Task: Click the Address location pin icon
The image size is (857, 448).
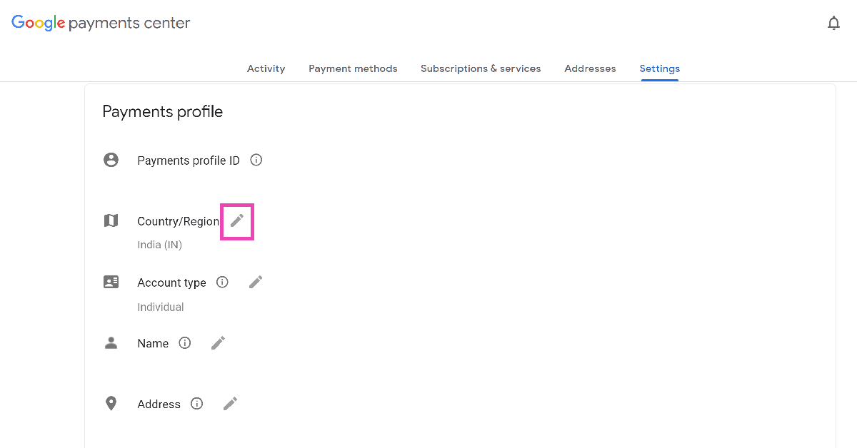Action: [x=111, y=404]
